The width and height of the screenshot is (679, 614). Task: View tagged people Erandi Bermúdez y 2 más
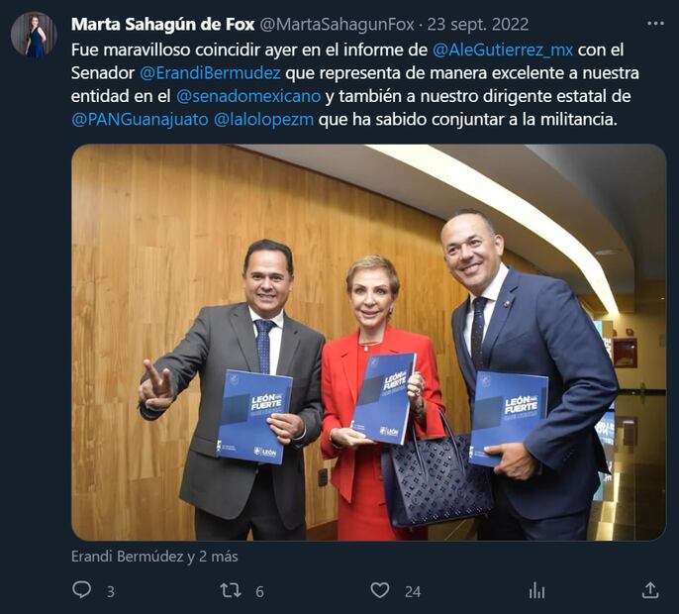154,557
